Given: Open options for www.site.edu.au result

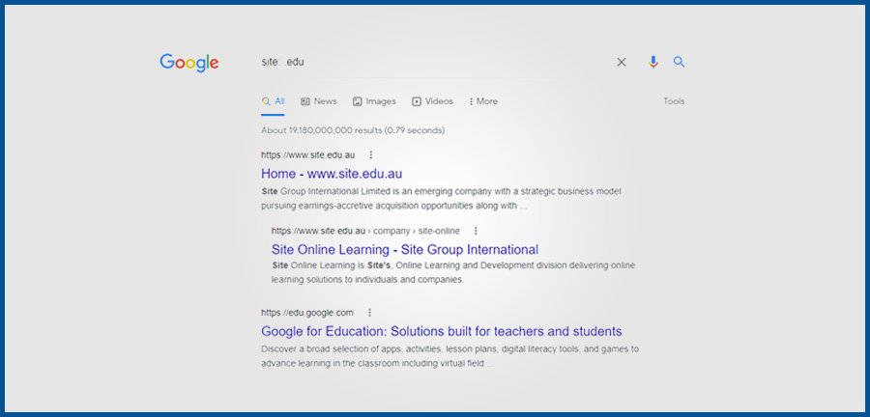Looking at the screenshot, I should (371, 154).
